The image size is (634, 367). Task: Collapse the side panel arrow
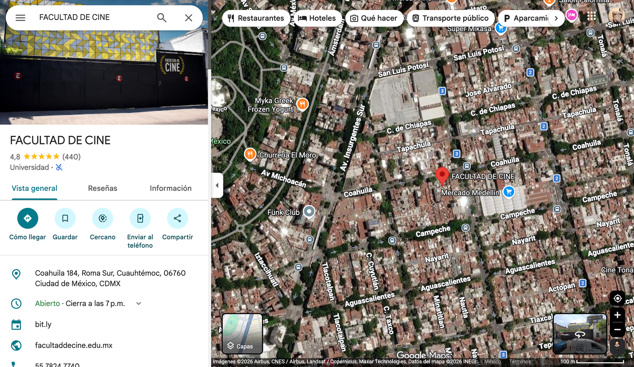(x=217, y=185)
